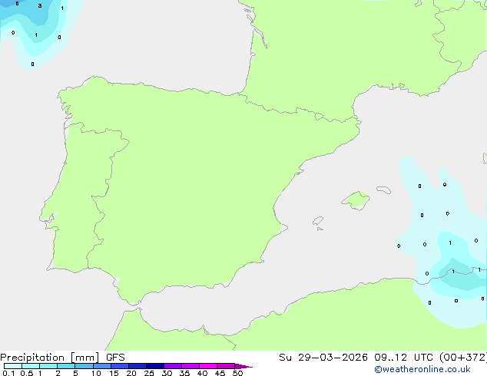Pick the 15–20 mm legend swatch

[120, 366]
